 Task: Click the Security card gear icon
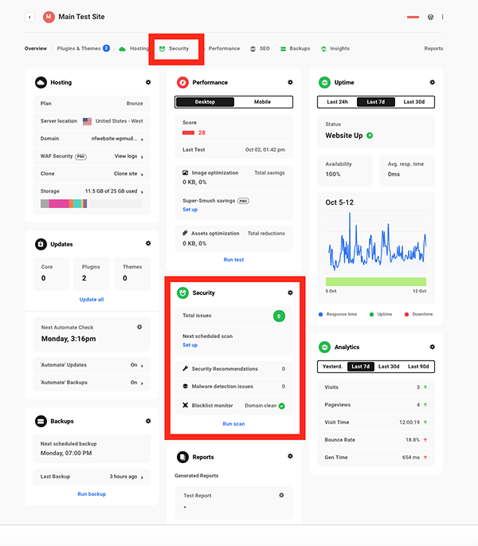coord(290,293)
